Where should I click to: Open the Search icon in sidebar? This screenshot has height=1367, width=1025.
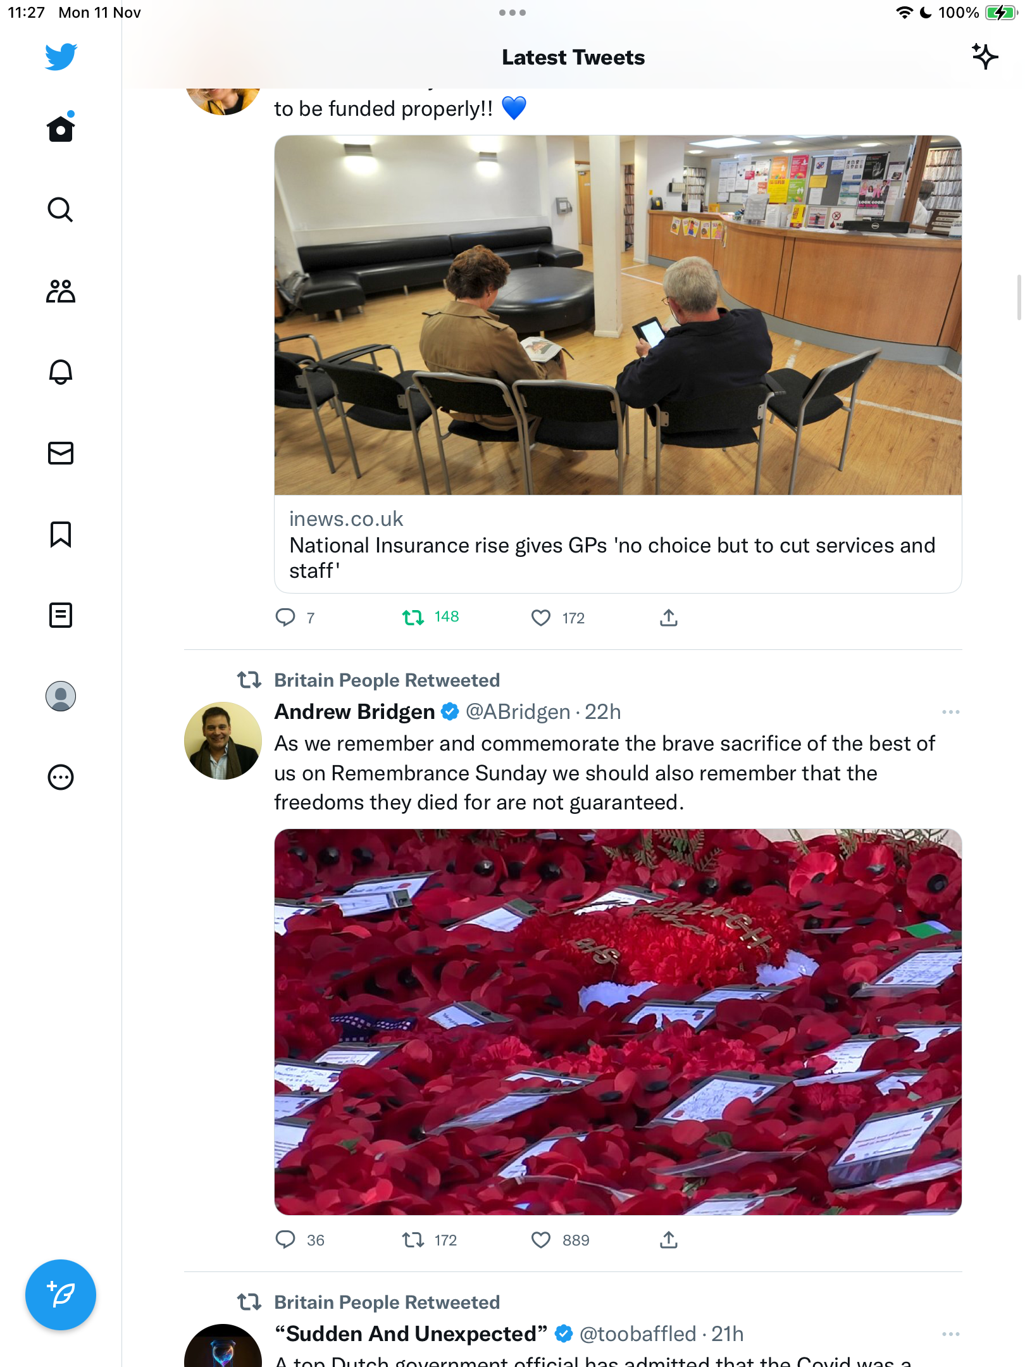click(61, 209)
